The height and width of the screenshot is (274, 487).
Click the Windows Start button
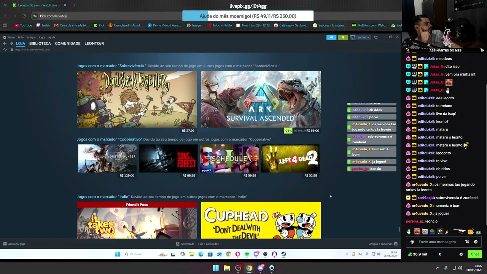216,268
